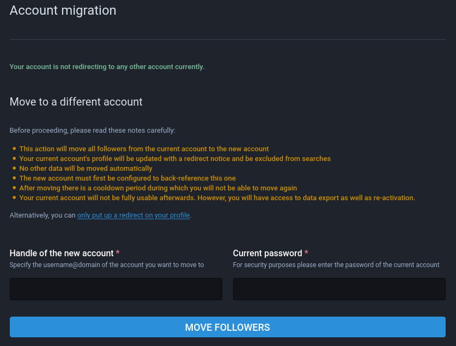Click the 'No other data will be moved' note
456x346 pixels.
[86, 169]
